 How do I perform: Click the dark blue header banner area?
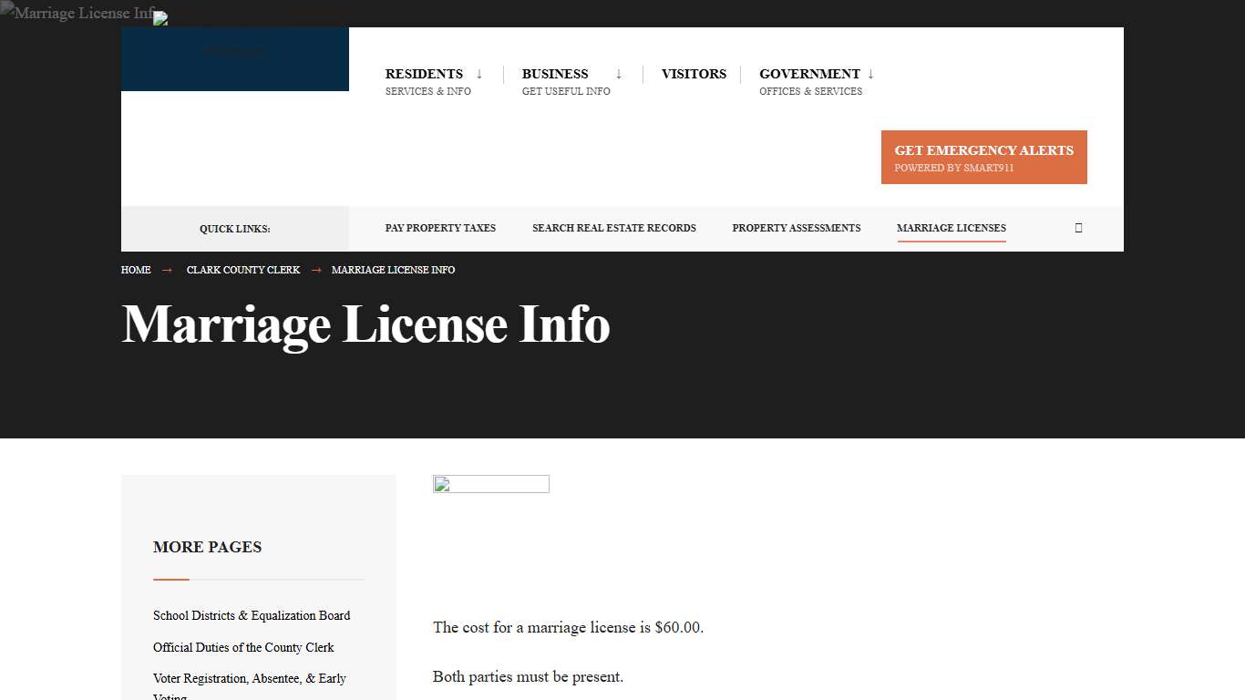[234, 59]
